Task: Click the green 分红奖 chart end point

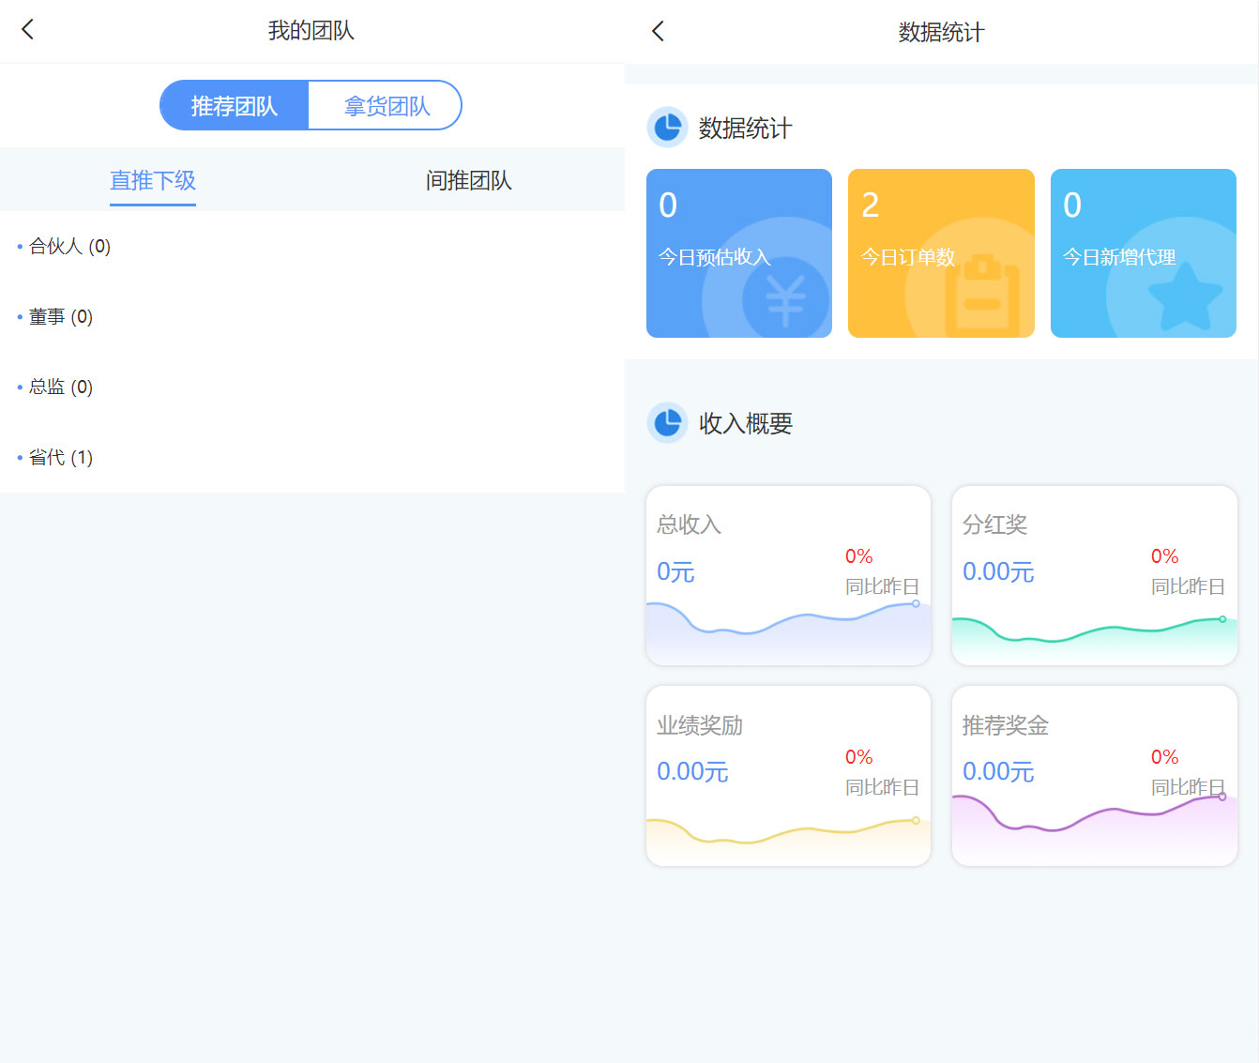Action: [1222, 619]
